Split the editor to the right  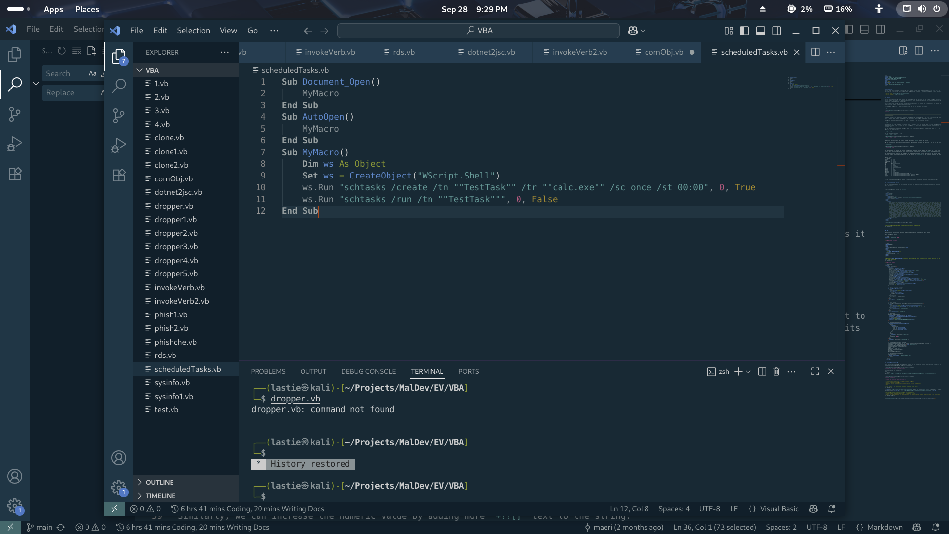coord(815,52)
